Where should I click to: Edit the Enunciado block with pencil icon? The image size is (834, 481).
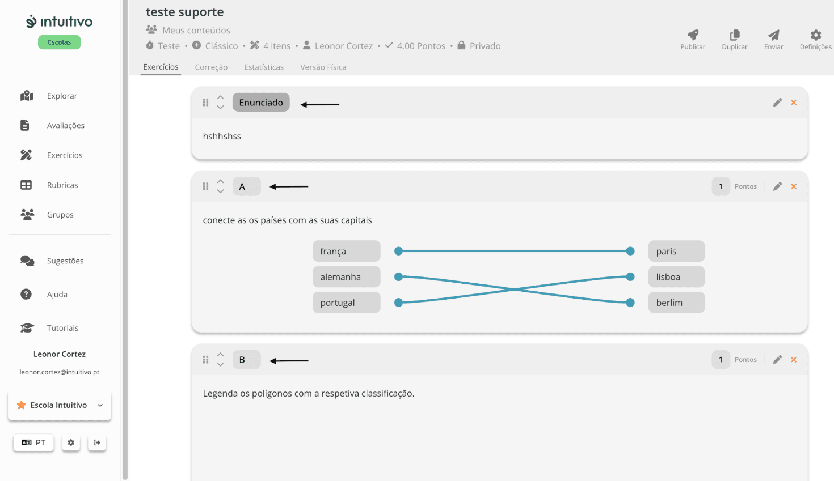(x=777, y=103)
